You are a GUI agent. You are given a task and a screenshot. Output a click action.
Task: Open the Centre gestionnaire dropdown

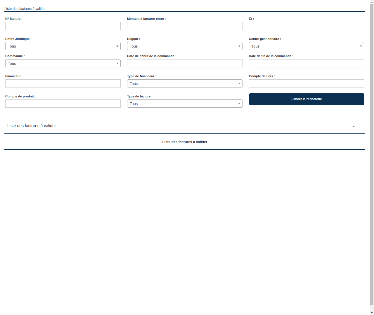click(306, 46)
